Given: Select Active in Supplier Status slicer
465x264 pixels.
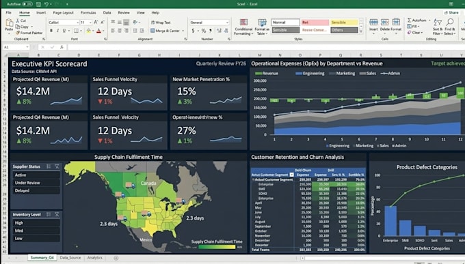Looking at the screenshot, I should [36, 175].
